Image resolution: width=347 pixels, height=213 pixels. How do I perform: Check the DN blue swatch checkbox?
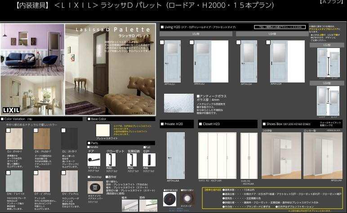coord(8,173)
